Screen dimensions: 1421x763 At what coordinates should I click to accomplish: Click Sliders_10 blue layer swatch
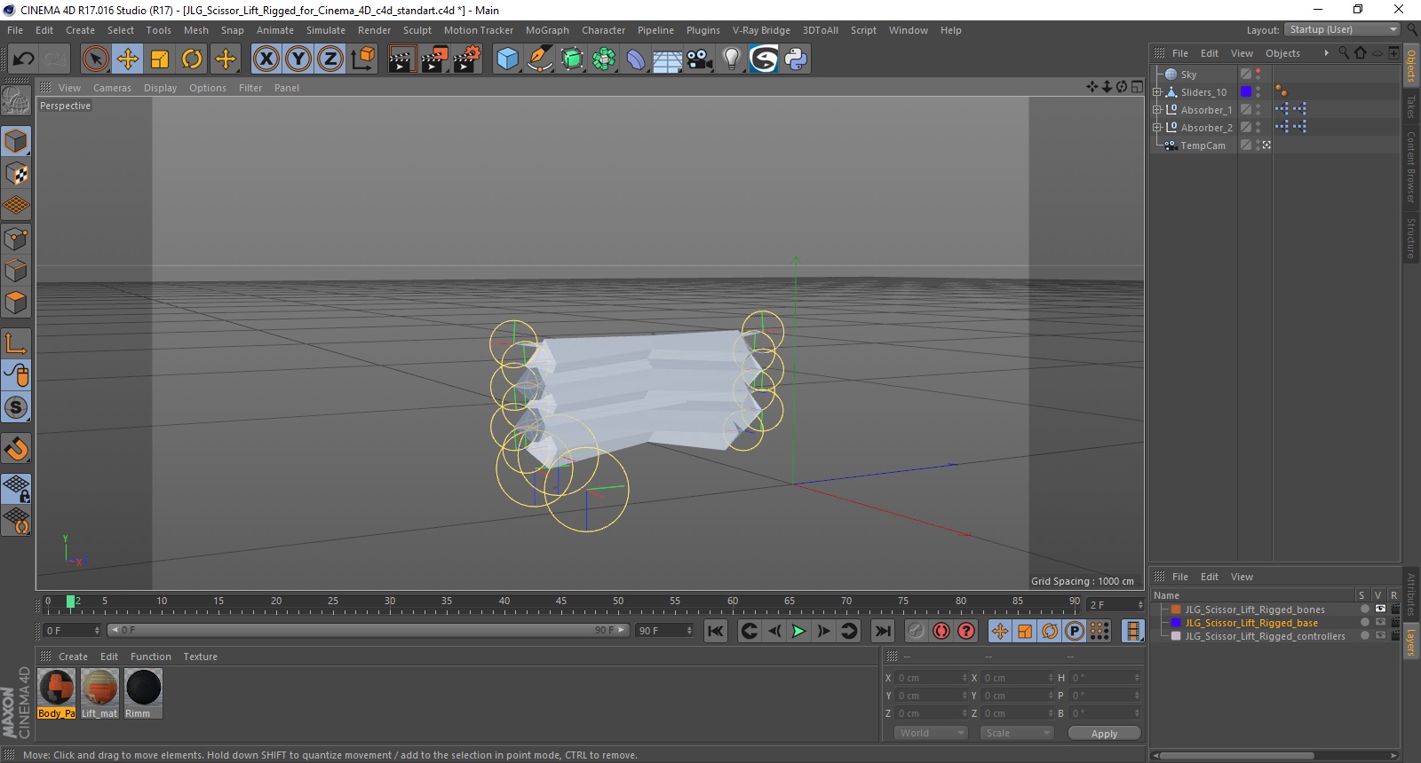point(1246,92)
